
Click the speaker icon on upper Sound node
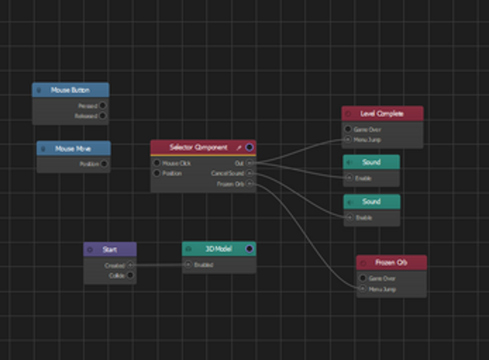(350, 162)
